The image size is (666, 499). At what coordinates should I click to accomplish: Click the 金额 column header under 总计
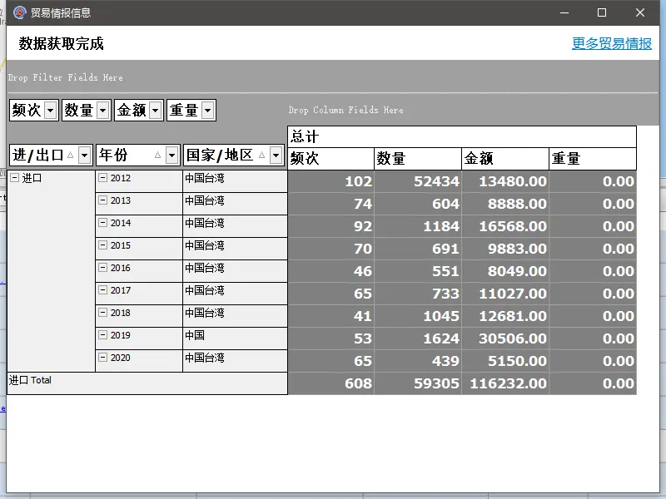[505, 159]
